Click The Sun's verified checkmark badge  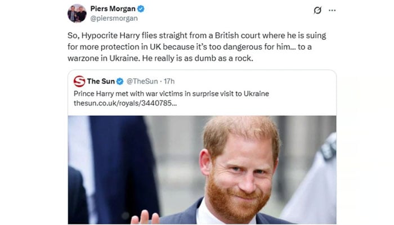[119, 82]
